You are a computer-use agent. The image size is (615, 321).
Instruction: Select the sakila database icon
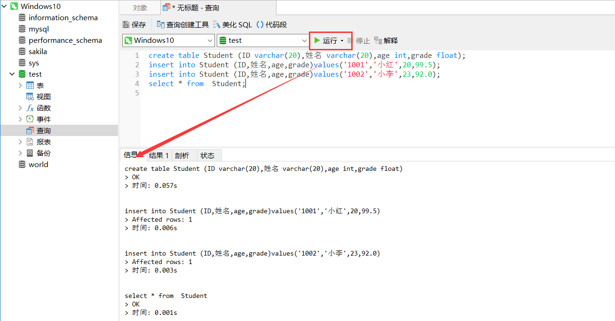pyautogui.click(x=22, y=52)
